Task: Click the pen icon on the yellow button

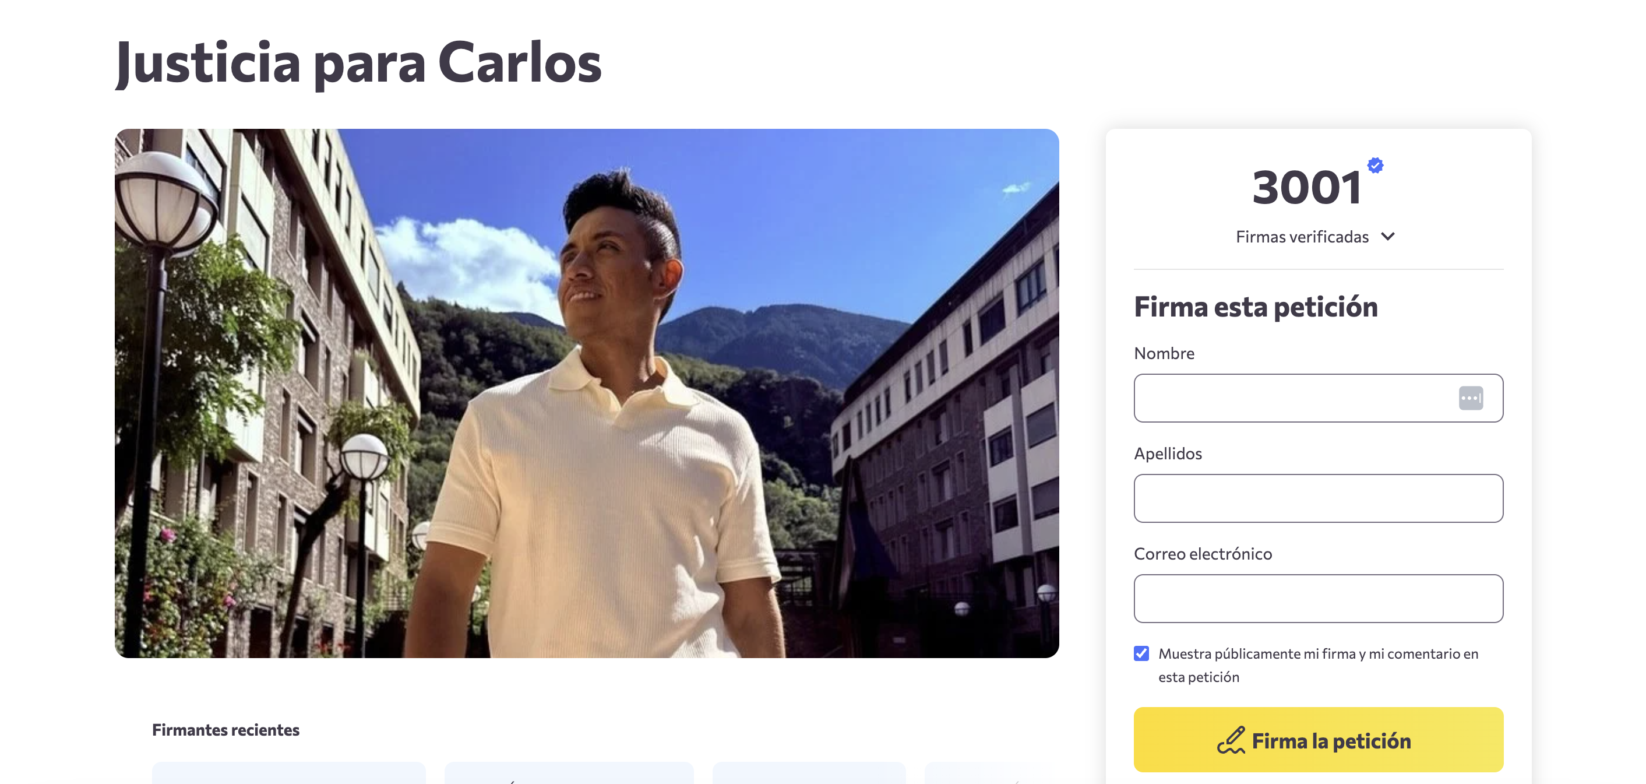Action: [1231, 740]
